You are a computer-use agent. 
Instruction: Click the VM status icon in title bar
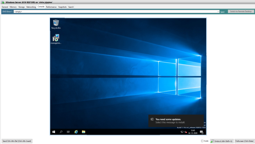(x=3, y=2)
